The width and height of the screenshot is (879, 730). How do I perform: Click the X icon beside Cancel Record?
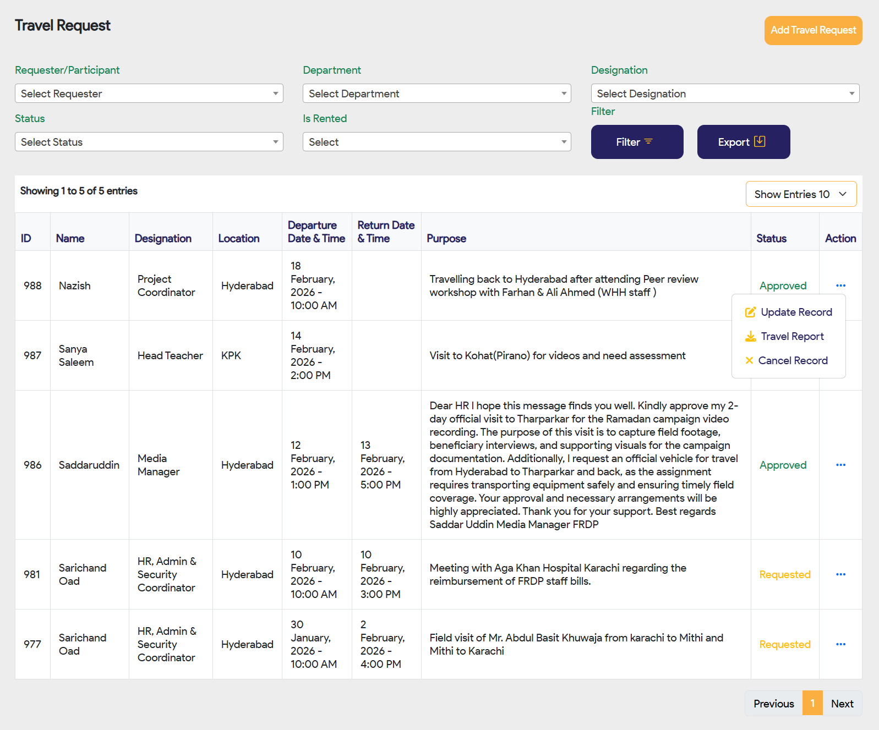pyautogui.click(x=749, y=361)
